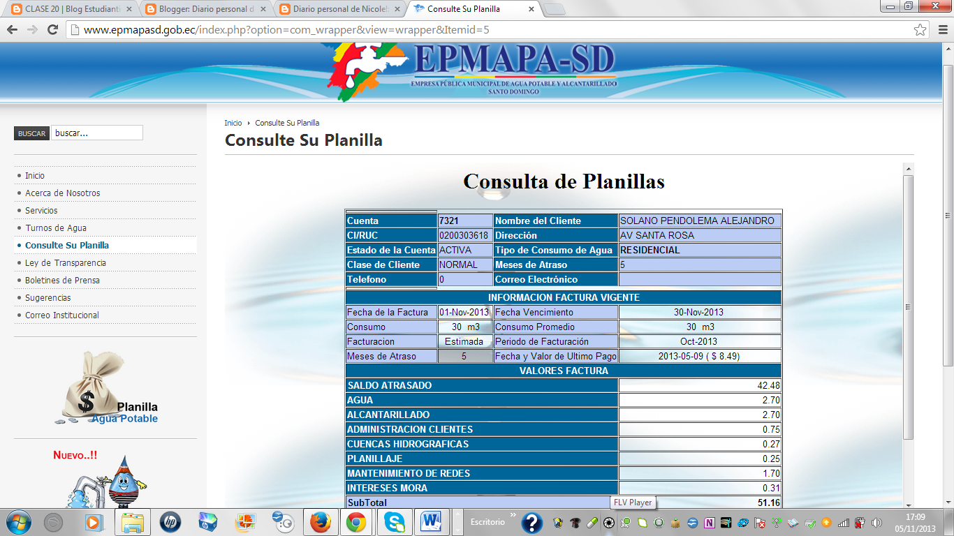Click the black top hat tray icon
The image size is (954, 536).
[575, 523]
